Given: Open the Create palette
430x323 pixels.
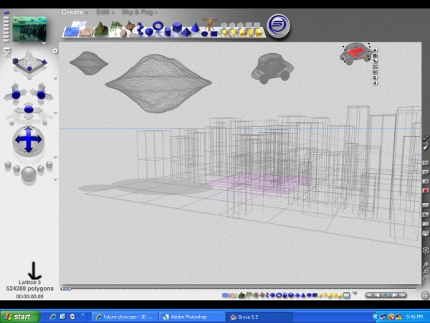Looking at the screenshot, I should pyautogui.click(x=74, y=12).
